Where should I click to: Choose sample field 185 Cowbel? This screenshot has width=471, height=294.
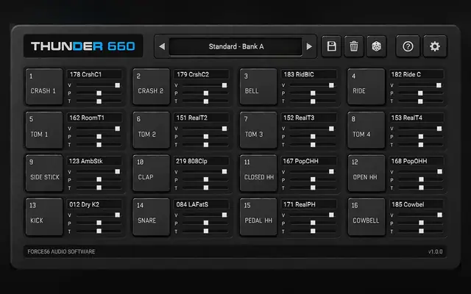coord(417,204)
